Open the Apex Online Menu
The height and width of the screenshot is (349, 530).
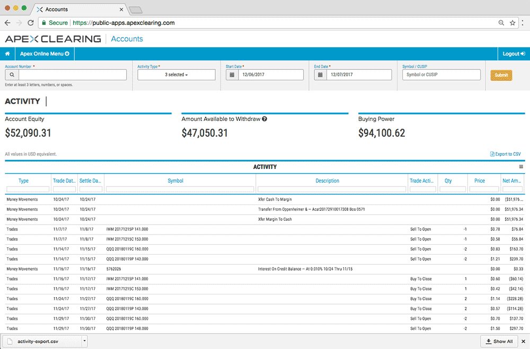[45, 53]
